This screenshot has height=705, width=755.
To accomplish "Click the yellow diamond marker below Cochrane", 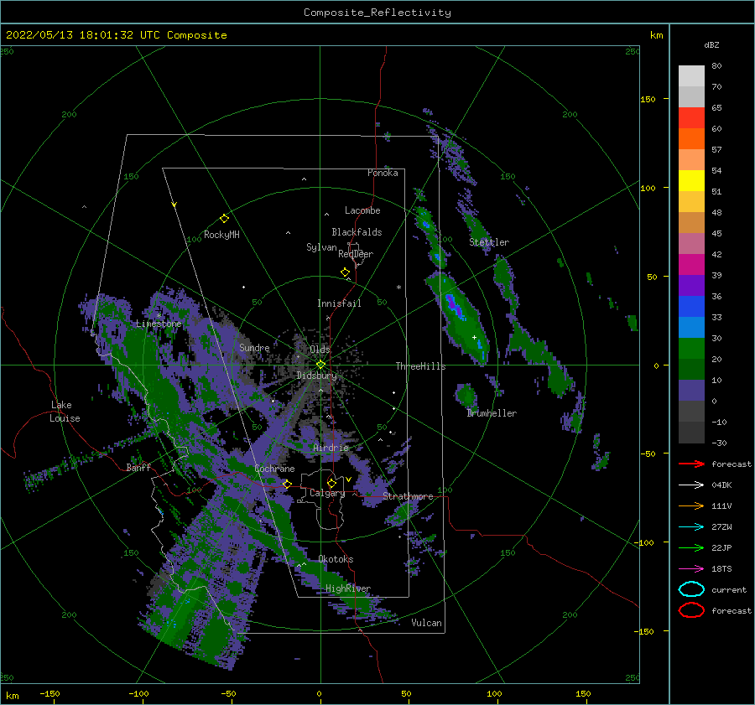I will (x=287, y=484).
